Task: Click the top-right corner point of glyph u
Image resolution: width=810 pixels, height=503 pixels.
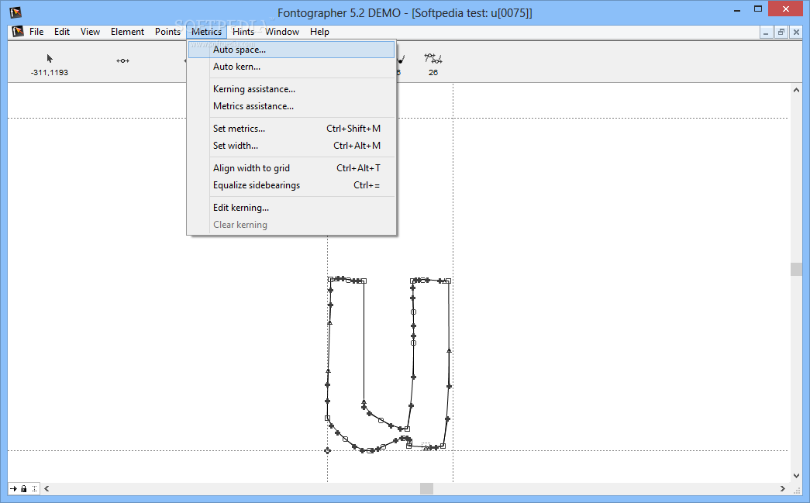Action: [448, 281]
